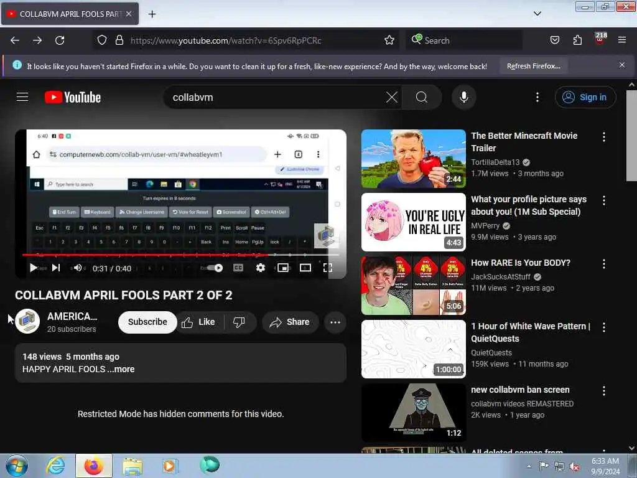Open the Firefox hamburger application menu
This screenshot has width=637, height=478.
pos(622,40)
